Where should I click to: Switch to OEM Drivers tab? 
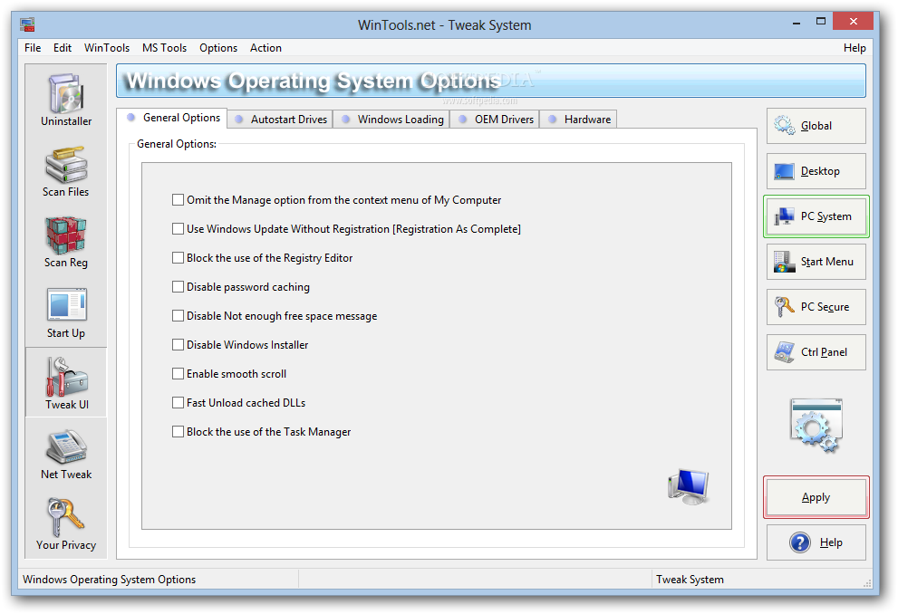(495, 120)
